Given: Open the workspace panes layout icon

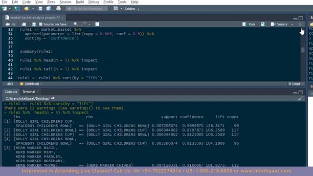Looking at the screenshot, I should [115, 8].
